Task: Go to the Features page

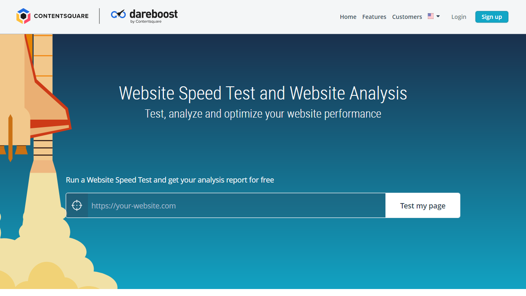Action: tap(374, 17)
